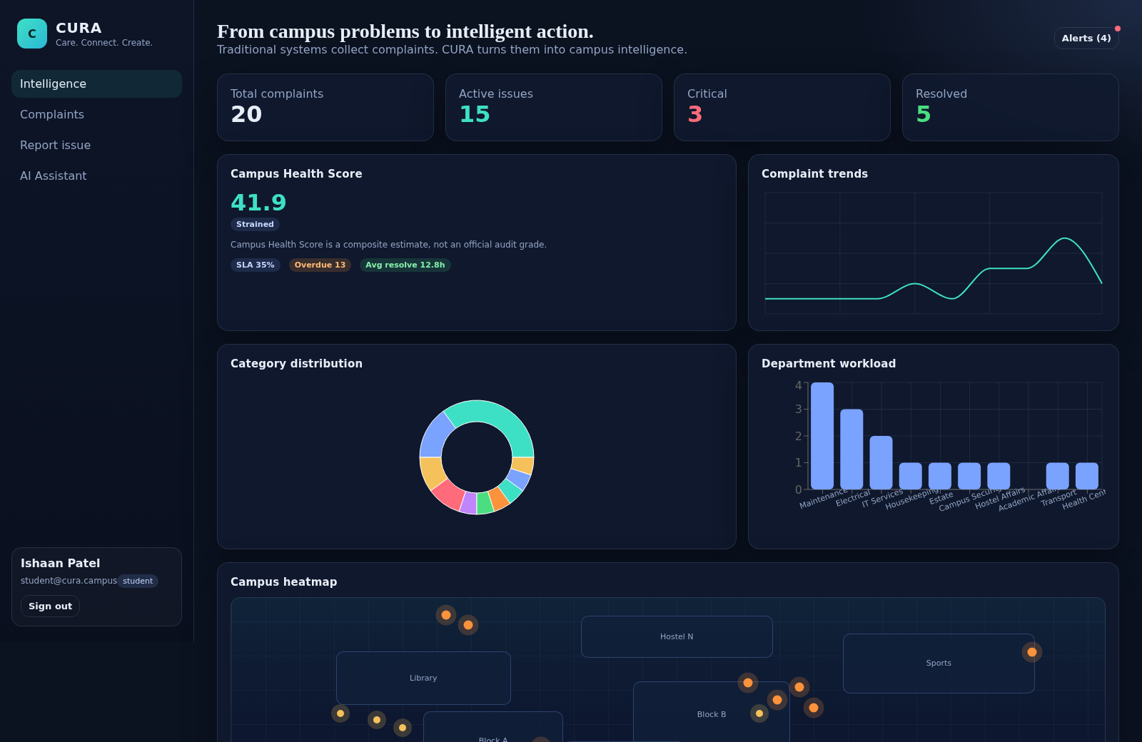Open the Critical issues card
The width and height of the screenshot is (1142, 742).
[782, 107]
